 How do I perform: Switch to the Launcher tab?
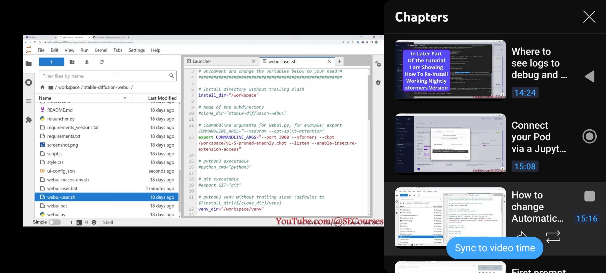coord(202,61)
